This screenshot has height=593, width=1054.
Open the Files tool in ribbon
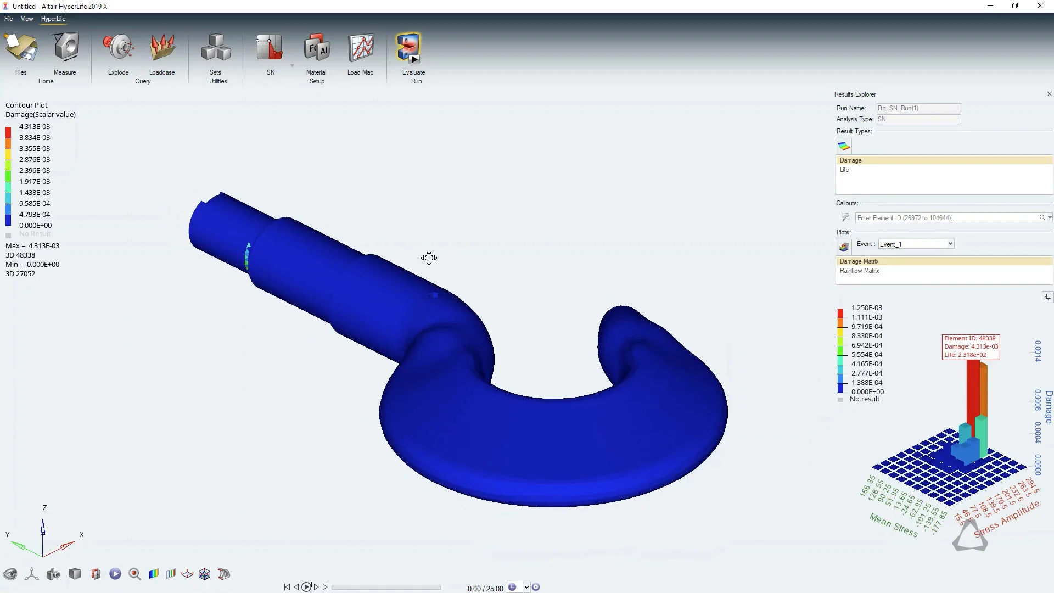(x=21, y=49)
